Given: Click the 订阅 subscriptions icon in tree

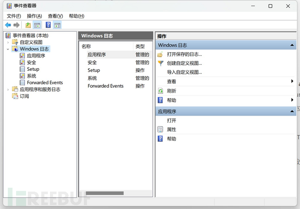Looking at the screenshot, I should pos(15,96).
